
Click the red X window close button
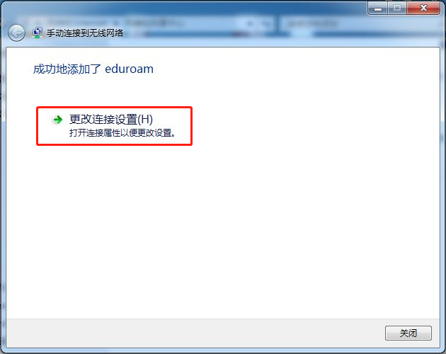pos(423,8)
